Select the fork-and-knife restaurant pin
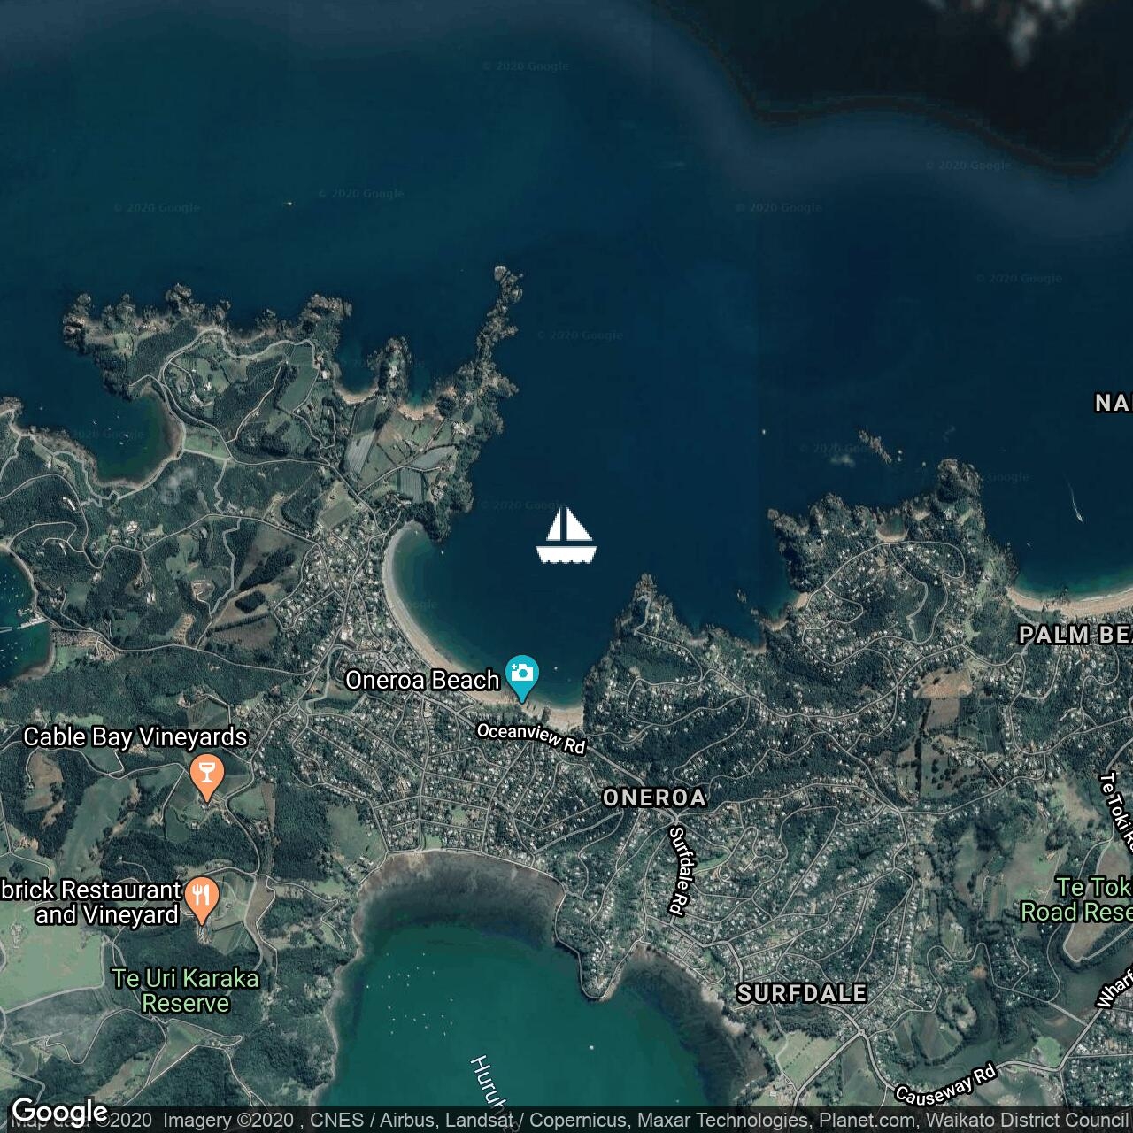The height and width of the screenshot is (1133, 1133). [x=204, y=898]
